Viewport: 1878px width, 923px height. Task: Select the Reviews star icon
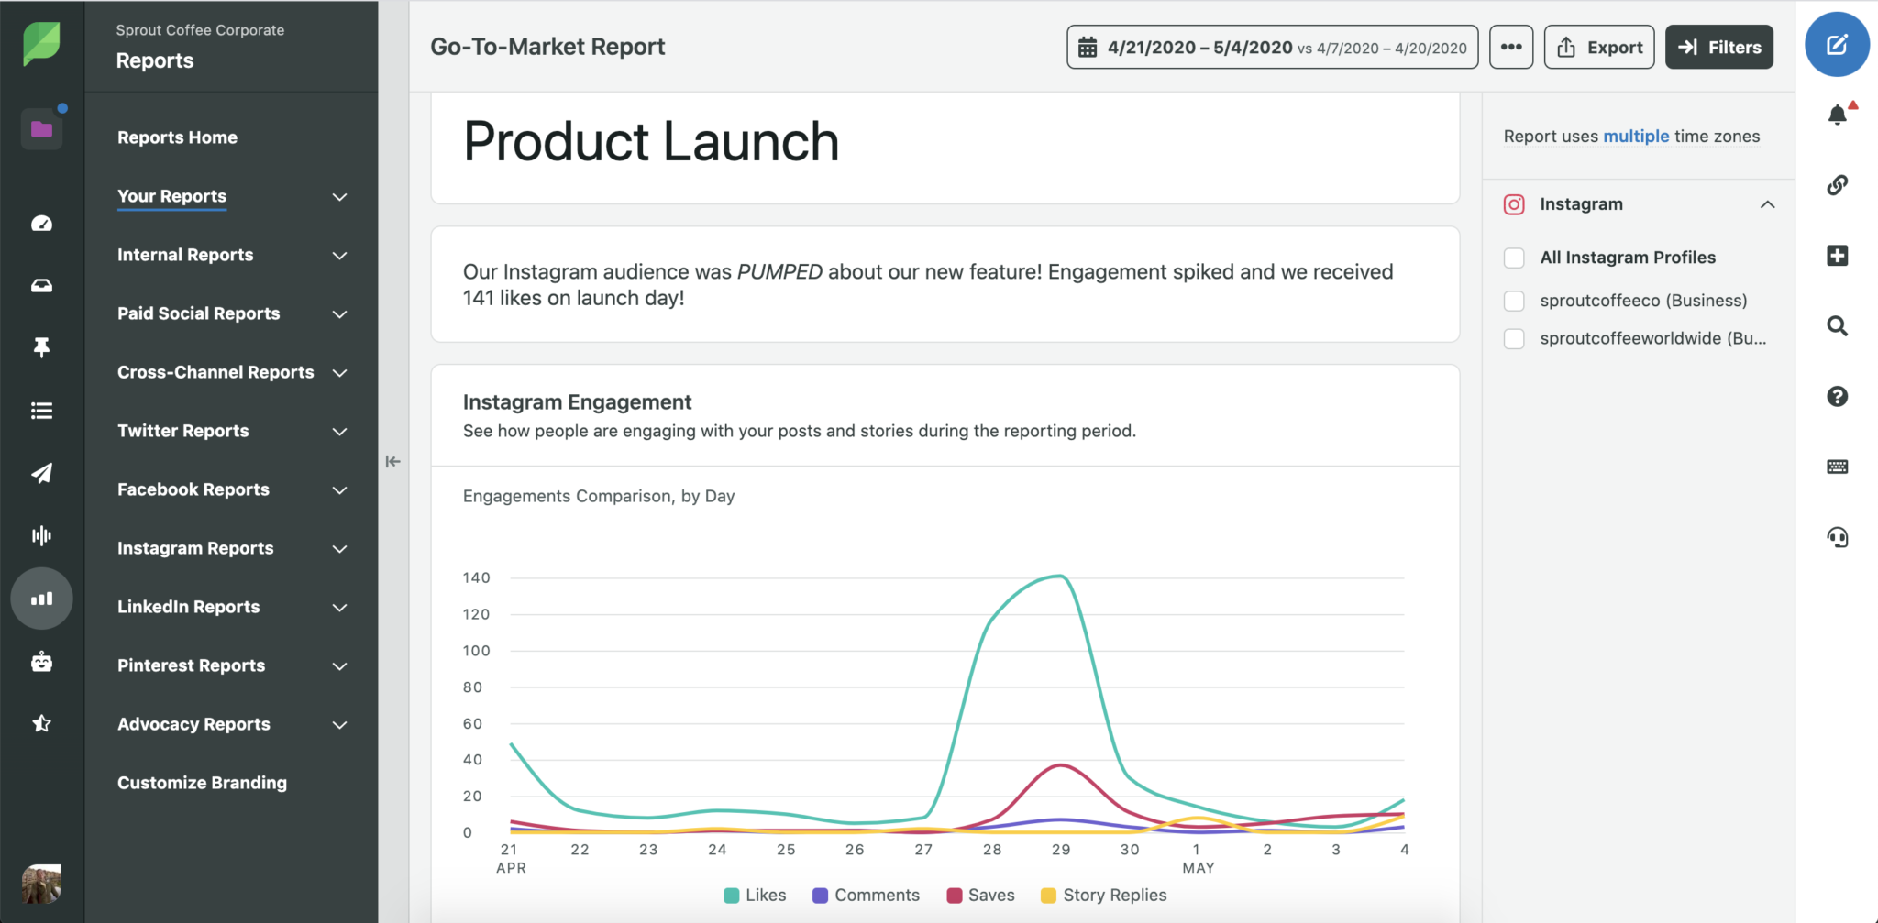point(41,723)
